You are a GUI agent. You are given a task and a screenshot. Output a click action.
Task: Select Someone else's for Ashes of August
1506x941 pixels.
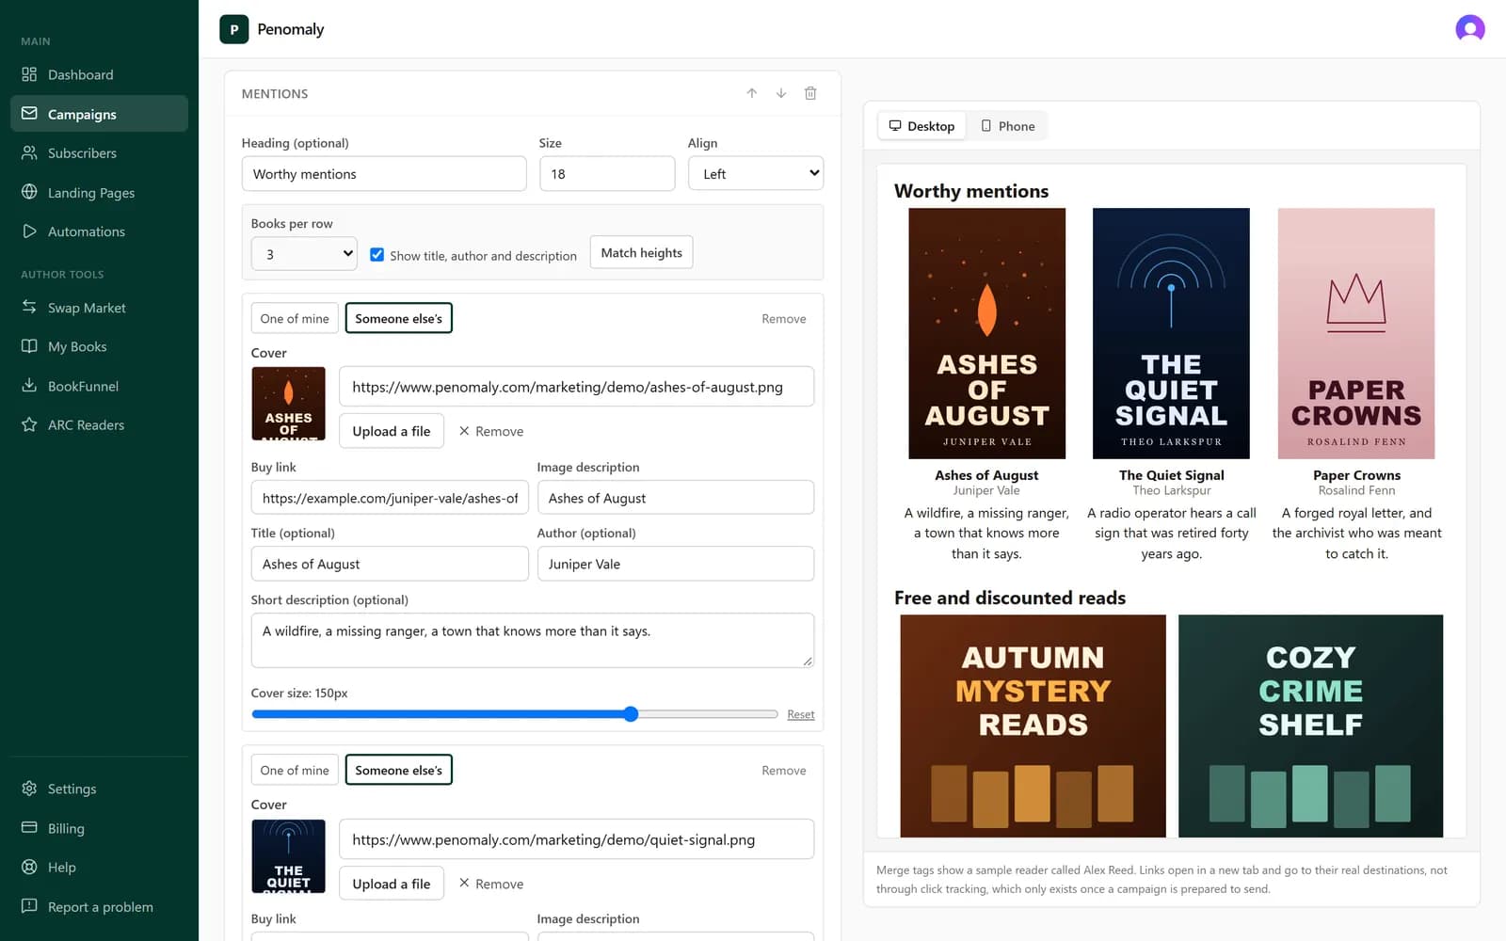click(398, 318)
